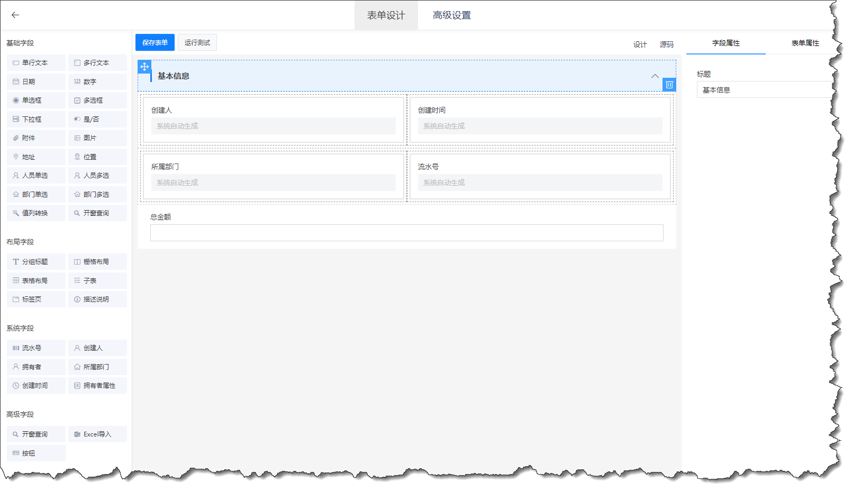Add a 数字 number field
This screenshot has height=491, width=853.
click(97, 81)
